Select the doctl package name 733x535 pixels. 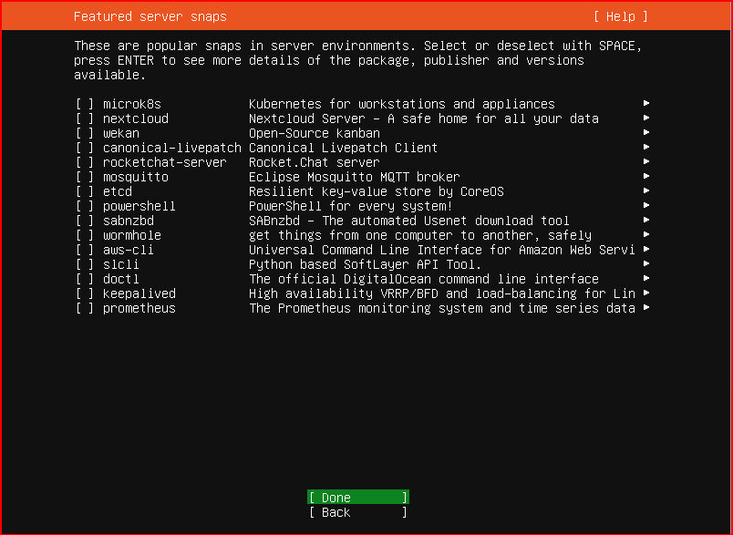click(x=121, y=279)
